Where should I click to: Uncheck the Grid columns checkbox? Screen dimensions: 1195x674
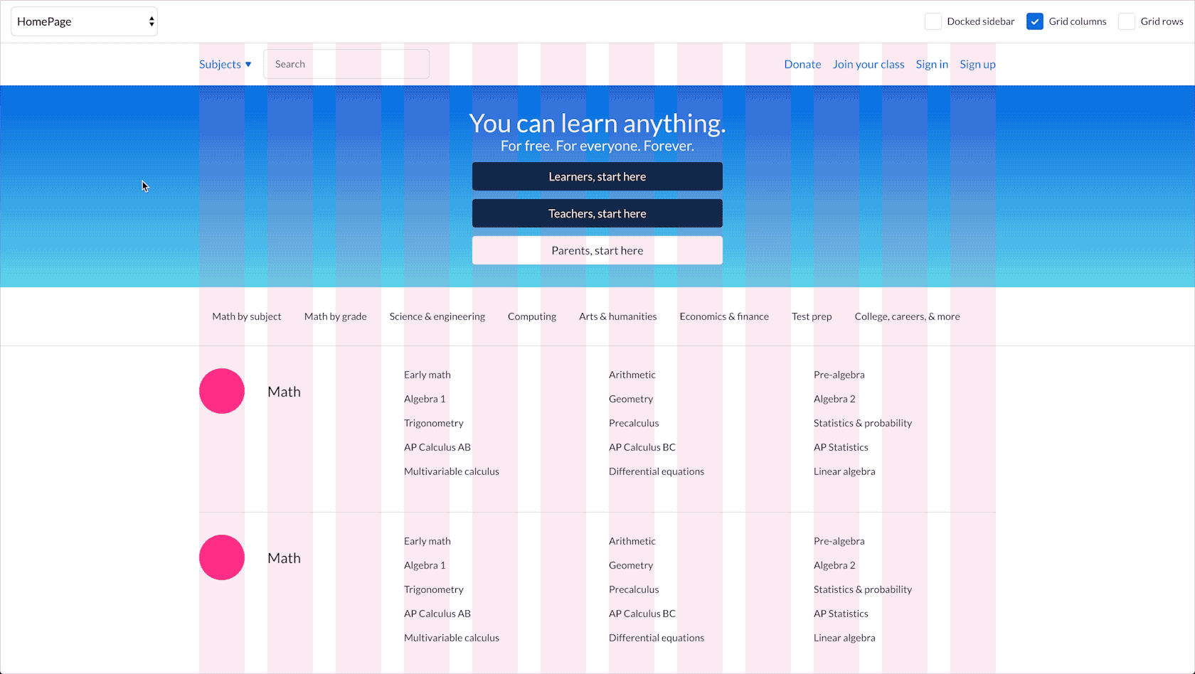click(1035, 21)
